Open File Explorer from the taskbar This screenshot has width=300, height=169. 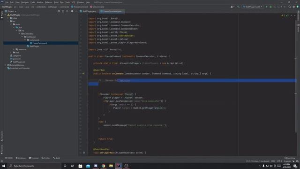tap(111, 166)
